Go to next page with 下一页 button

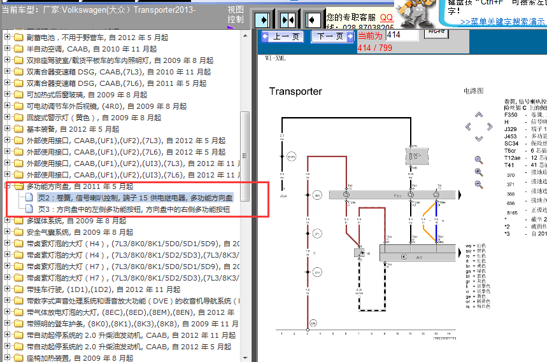point(332,37)
